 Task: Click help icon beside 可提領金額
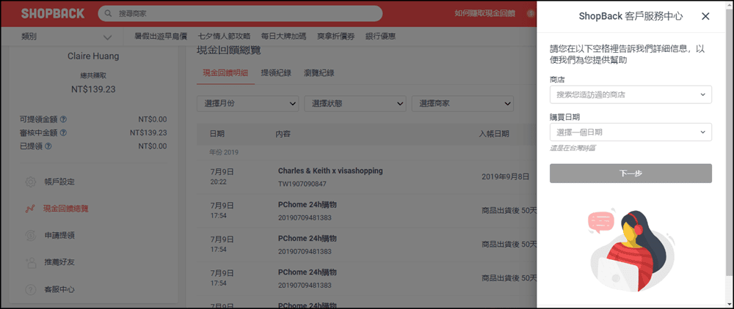[x=64, y=119]
